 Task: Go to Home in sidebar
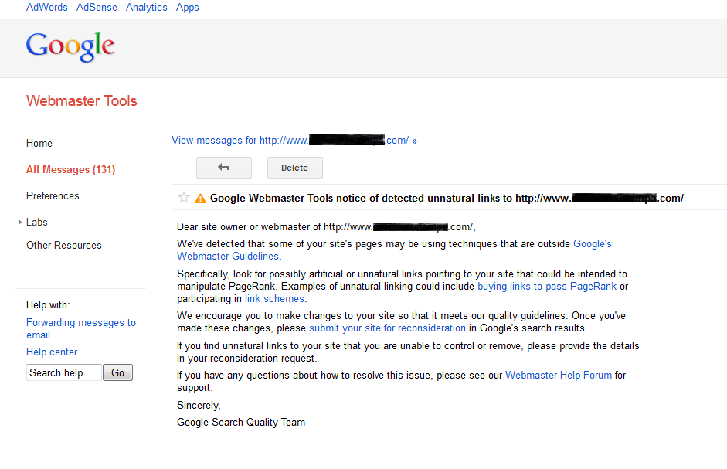[39, 144]
